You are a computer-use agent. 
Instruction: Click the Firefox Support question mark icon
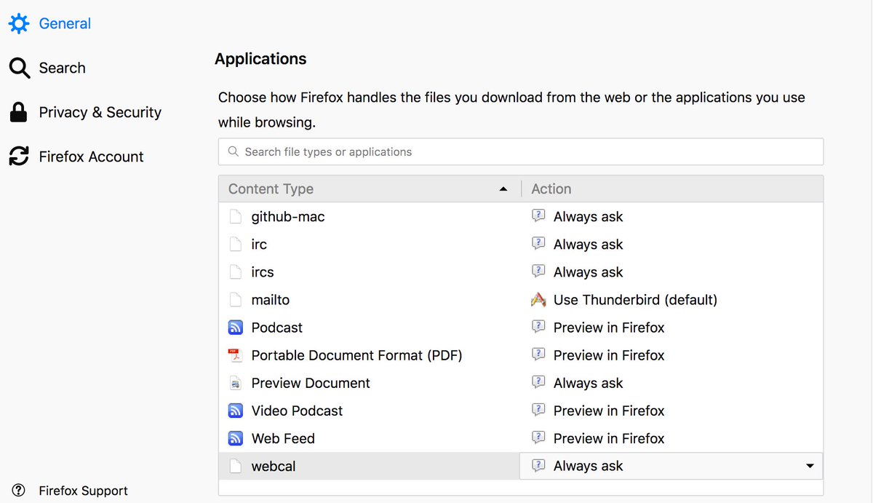coord(19,491)
